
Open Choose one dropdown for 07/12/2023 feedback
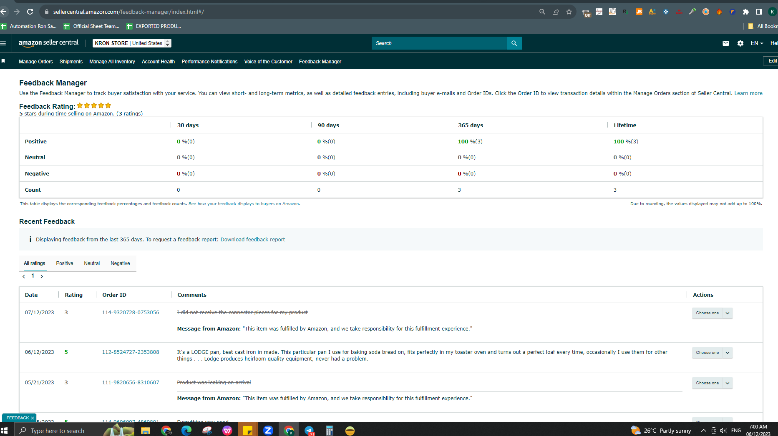pyautogui.click(x=707, y=313)
